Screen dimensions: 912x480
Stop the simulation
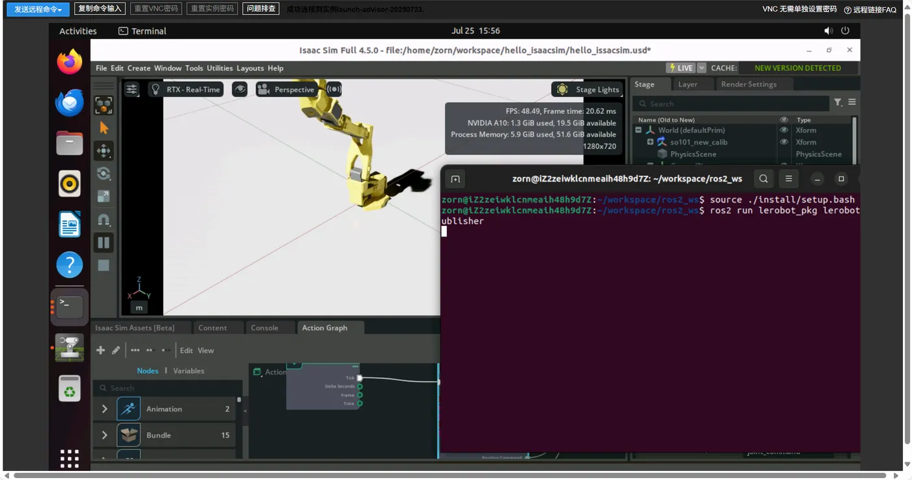(104, 265)
